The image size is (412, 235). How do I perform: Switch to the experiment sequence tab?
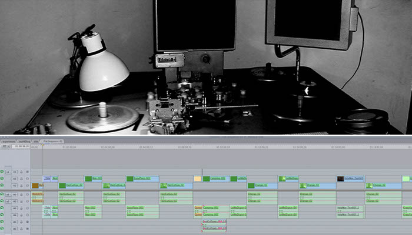[9, 142]
